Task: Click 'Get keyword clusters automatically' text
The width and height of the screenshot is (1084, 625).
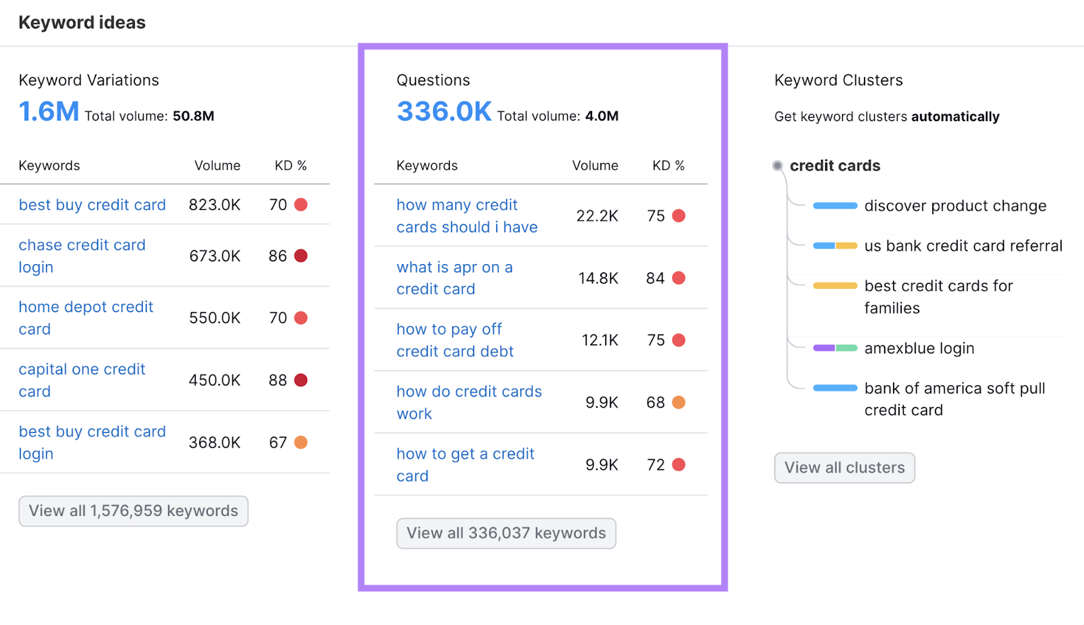Action: tap(887, 116)
